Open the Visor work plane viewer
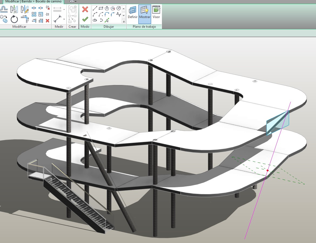 pyautogui.click(x=156, y=13)
